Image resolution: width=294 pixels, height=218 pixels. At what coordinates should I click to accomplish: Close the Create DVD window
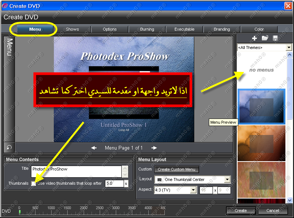[288, 6]
